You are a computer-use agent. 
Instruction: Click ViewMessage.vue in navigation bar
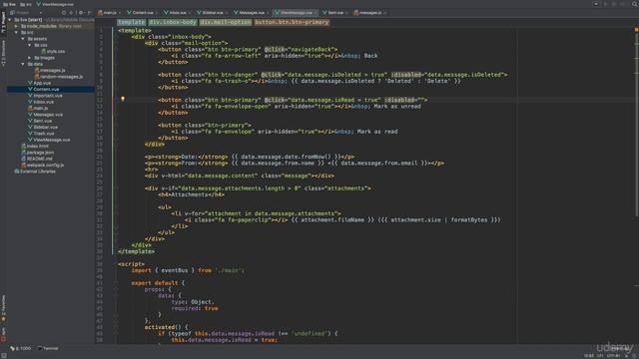coord(55,4)
